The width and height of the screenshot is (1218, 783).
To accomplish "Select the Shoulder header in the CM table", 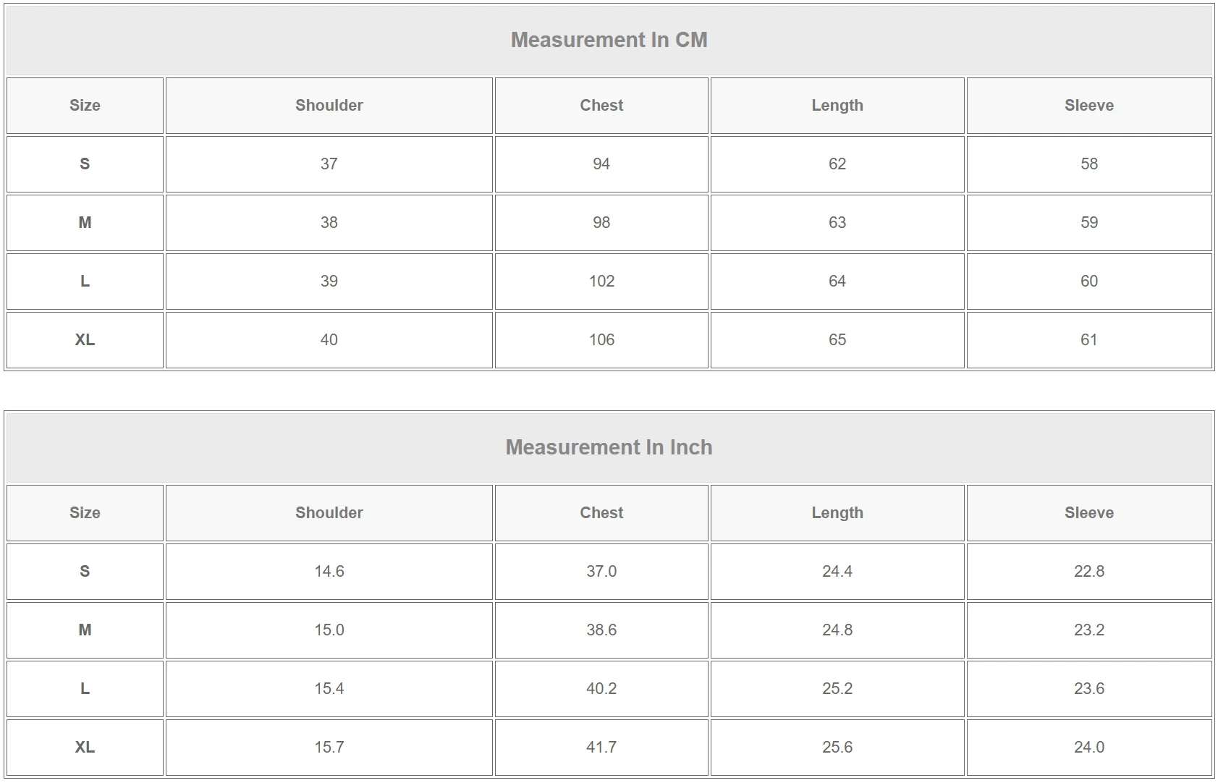I will point(329,106).
